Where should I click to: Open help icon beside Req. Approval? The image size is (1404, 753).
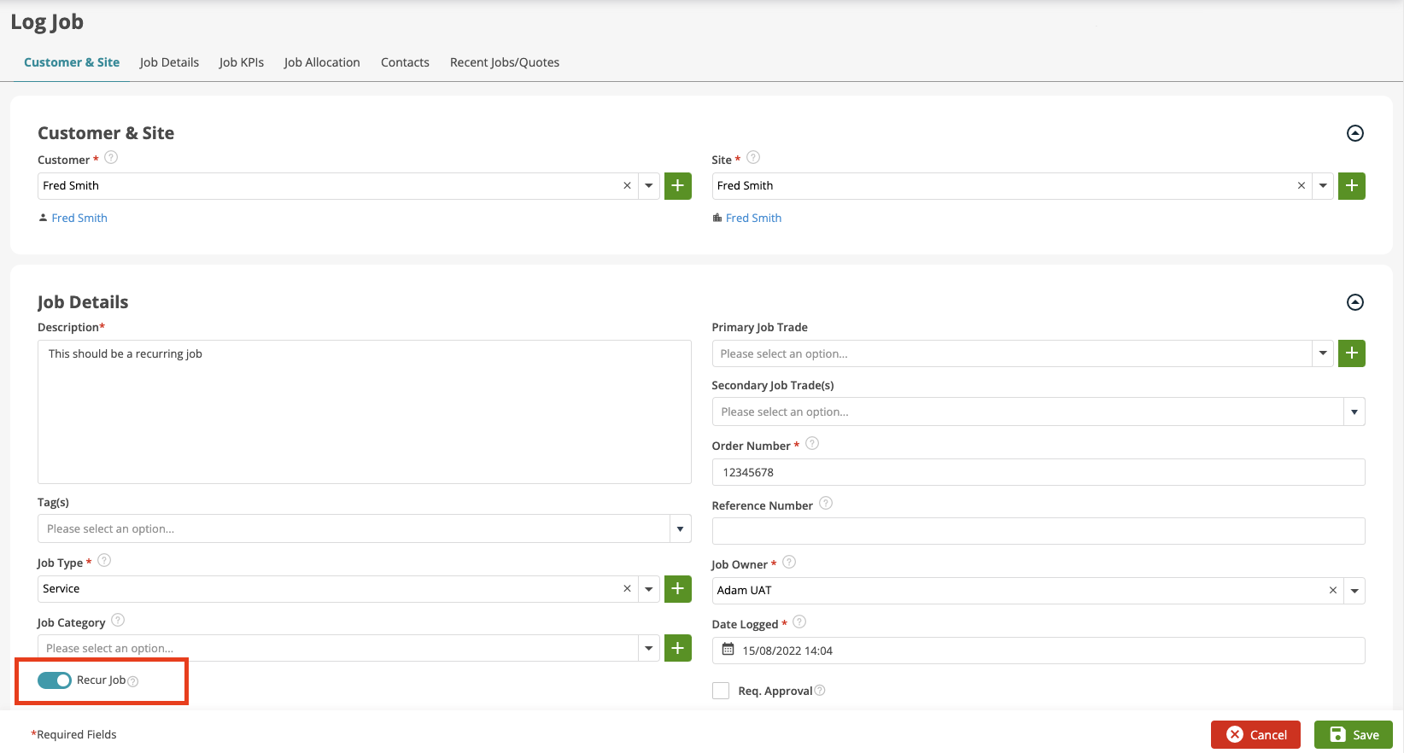tap(820, 690)
